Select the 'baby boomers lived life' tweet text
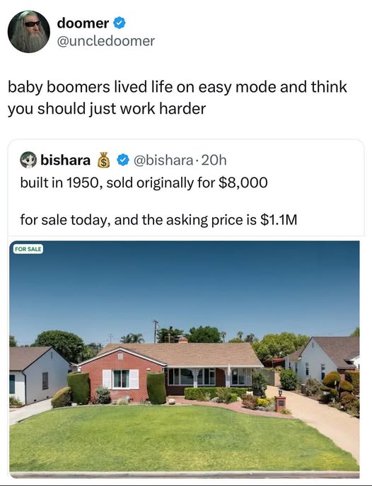372x486 pixels. 178,98
